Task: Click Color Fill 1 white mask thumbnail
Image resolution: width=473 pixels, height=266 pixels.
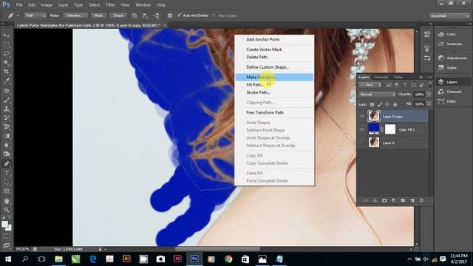Action: pos(390,129)
